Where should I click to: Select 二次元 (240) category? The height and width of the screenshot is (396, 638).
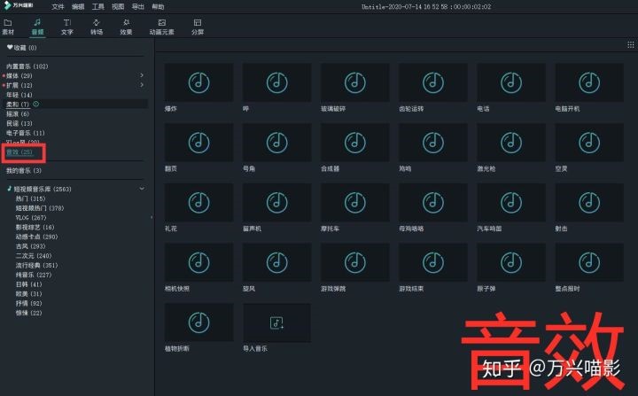coord(34,256)
